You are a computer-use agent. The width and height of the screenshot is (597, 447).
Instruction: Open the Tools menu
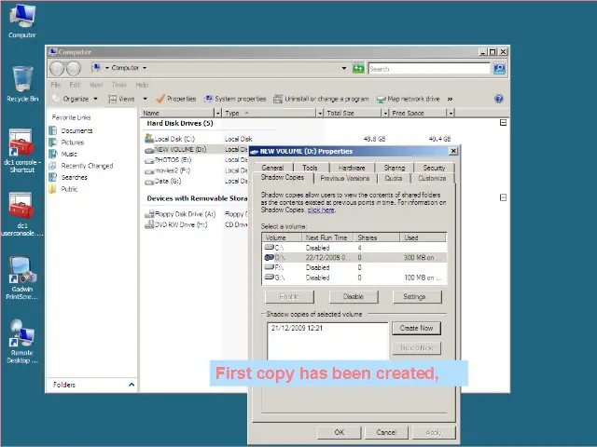pos(118,85)
